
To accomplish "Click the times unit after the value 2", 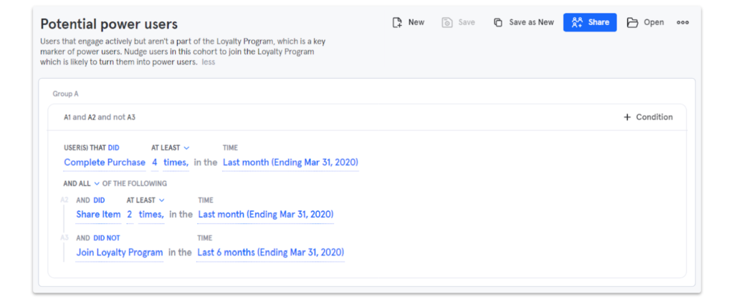I will pyautogui.click(x=151, y=215).
